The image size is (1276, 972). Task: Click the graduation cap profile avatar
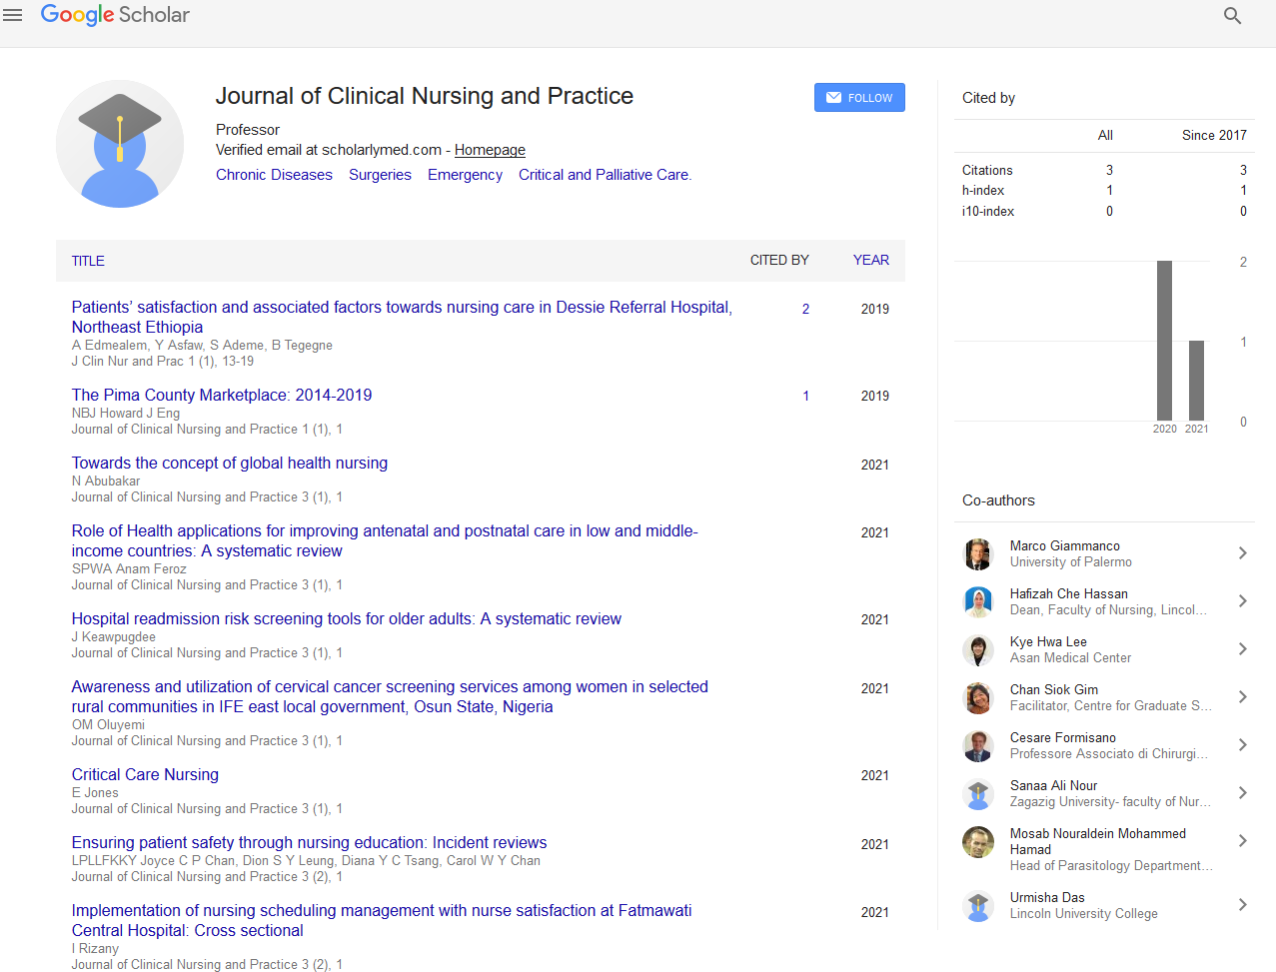(120, 144)
